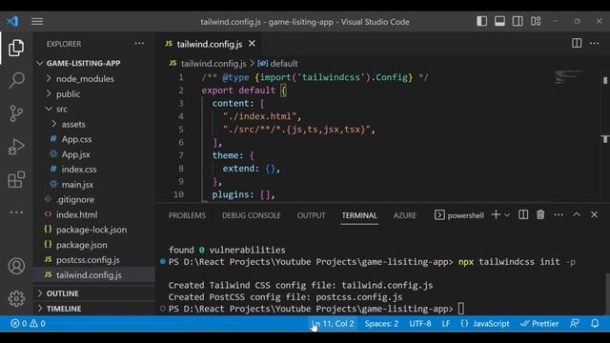Change indentation via Spaces: 2
The height and width of the screenshot is (343, 610).
(x=381, y=324)
